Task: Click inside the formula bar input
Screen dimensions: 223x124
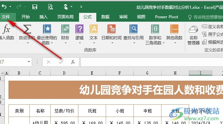Action: point(152,62)
